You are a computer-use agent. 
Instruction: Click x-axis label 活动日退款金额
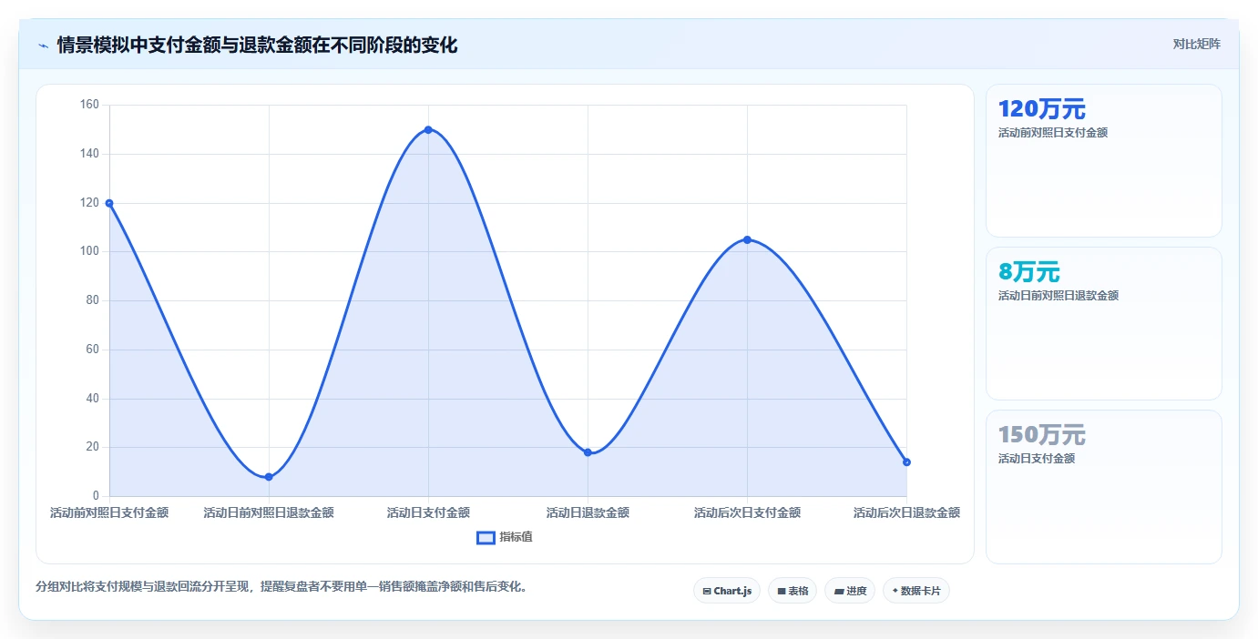(x=588, y=512)
